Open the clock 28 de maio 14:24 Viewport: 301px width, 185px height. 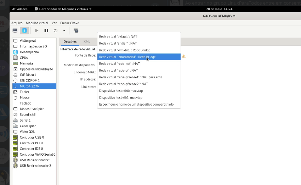coord(219,9)
